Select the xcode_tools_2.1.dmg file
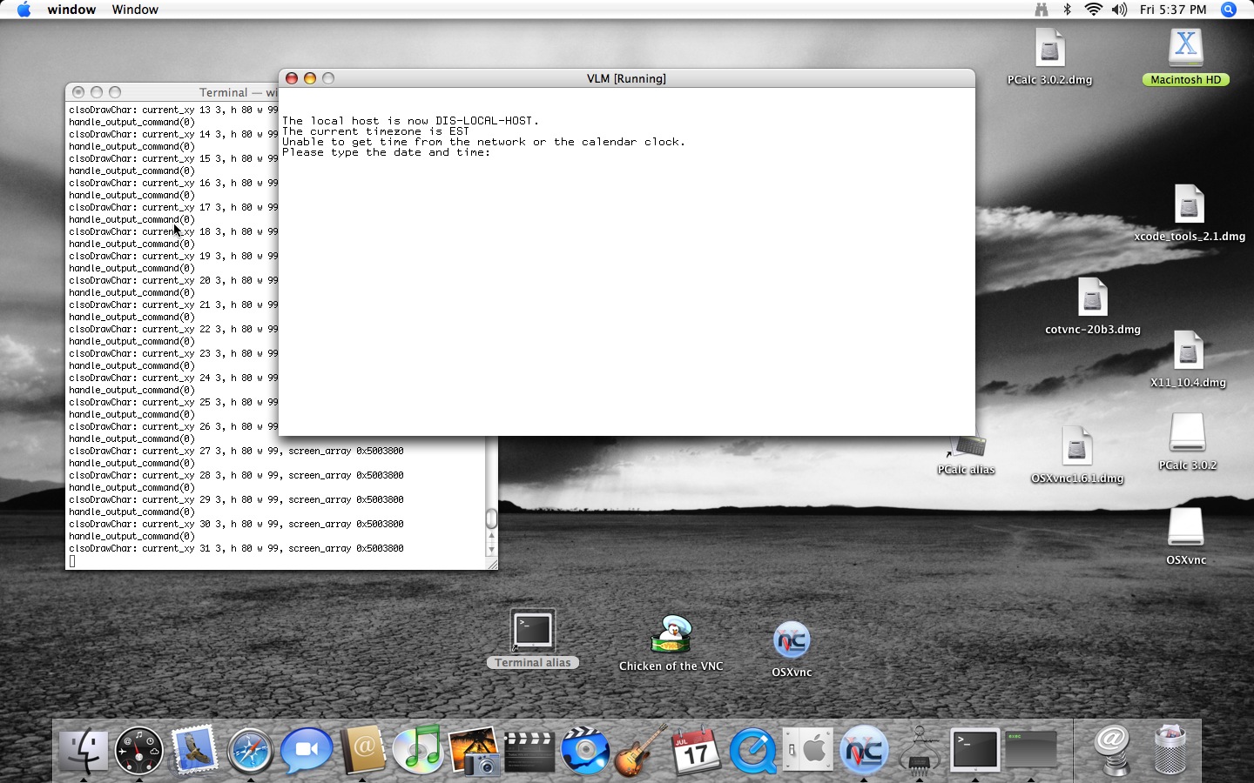The image size is (1254, 783). click(1189, 205)
